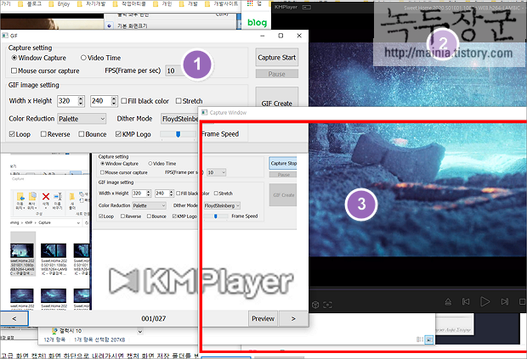Click the move-to folder icon in Explorer ribbon
527x359 pixels.
20,196
